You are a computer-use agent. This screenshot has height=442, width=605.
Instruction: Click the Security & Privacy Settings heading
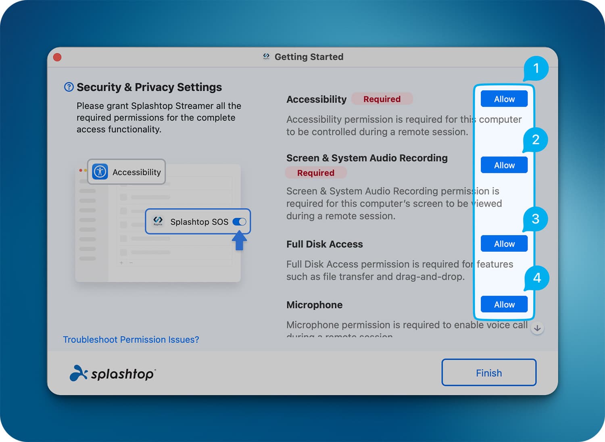pyautogui.click(x=149, y=87)
